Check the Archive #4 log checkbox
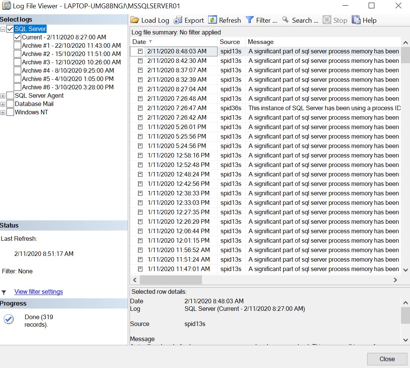The height and width of the screenshot is (368, 410). tap(17, 70)
